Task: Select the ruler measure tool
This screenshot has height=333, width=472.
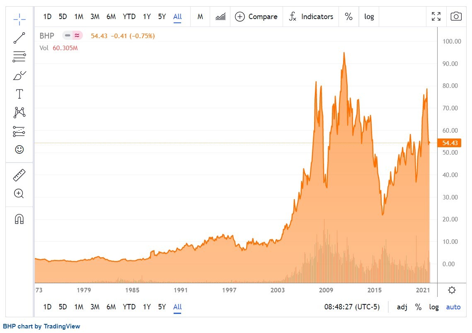Action: tap(19, 175)
